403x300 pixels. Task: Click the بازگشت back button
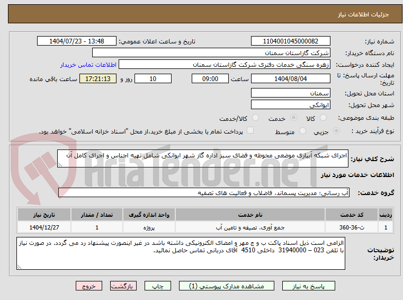[x=123, y=286]
